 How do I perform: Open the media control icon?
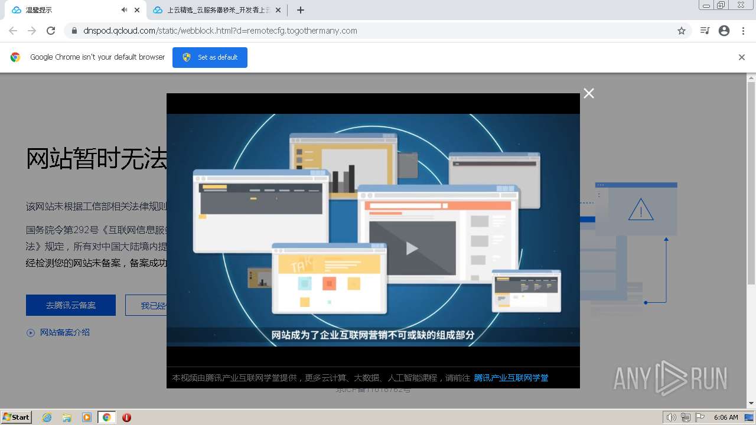(705, 31)
